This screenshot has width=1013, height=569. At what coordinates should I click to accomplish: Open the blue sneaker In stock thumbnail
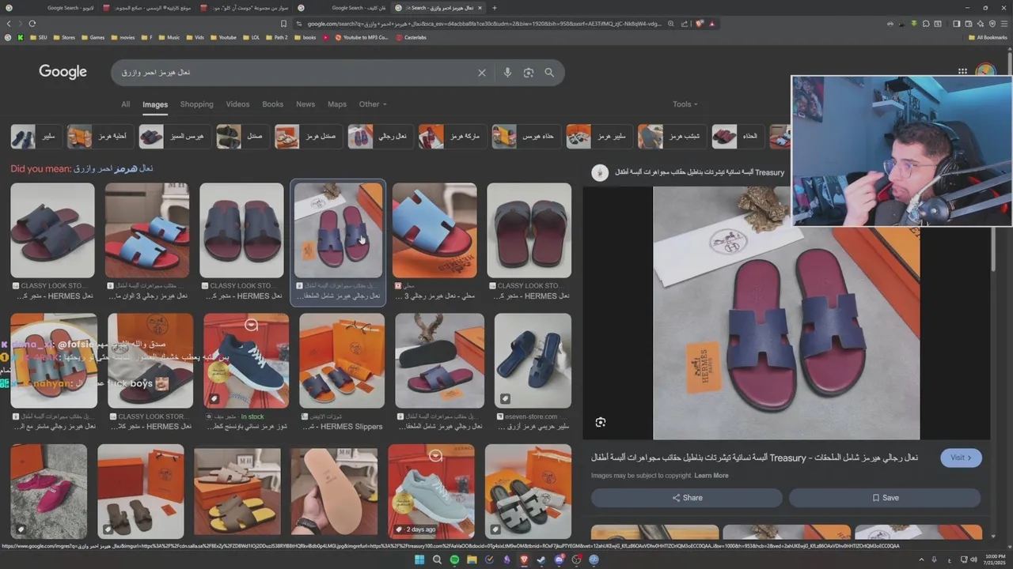246,360
